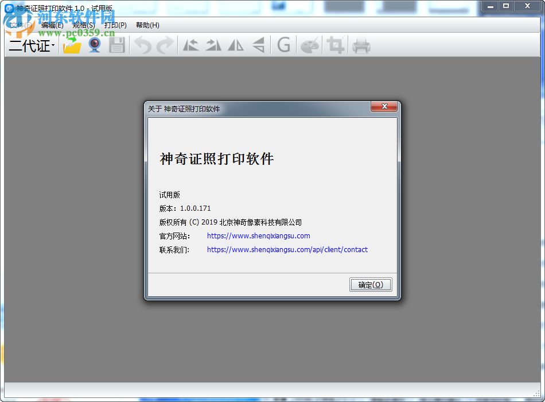
Task: Click the print icon on the toolbar
Action: (x=360, y=45)
